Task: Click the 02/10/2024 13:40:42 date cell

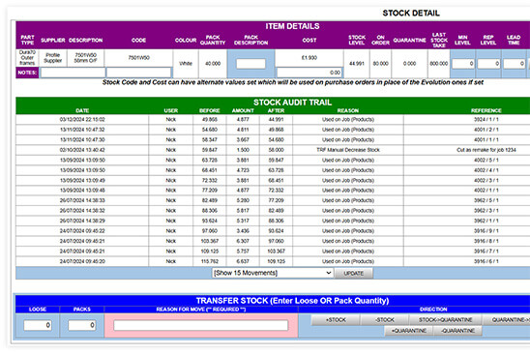Action: pos(82,150)
